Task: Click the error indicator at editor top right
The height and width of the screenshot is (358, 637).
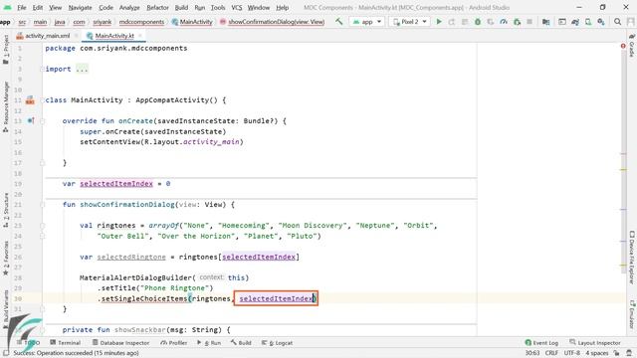Action: pos(623,47)
